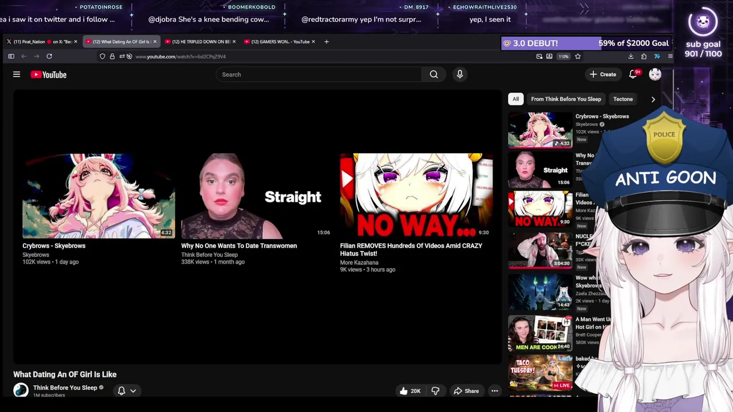Screen dimensions: 733x412
Task: Click the Create button
Action: click(x=603, y=74)
